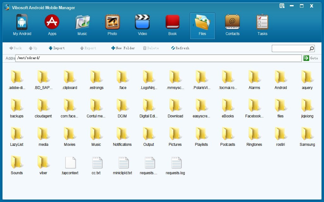
Task: Click the address path field
Action: (x=159, y=58)
